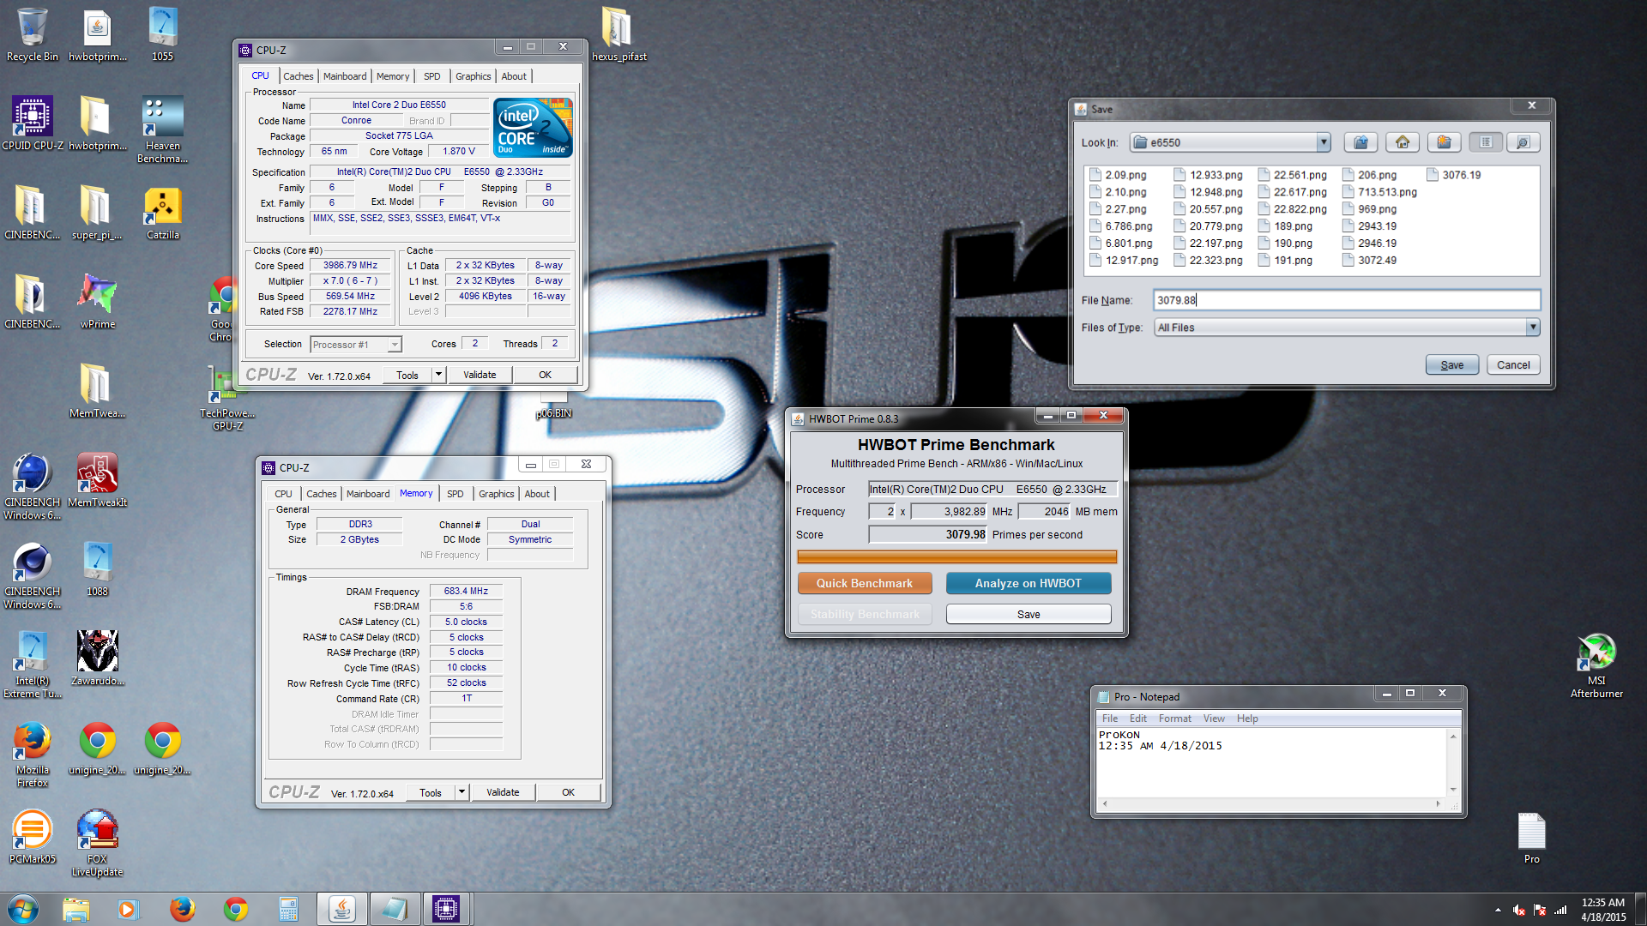Screen dimensions: 1647x926
Task: Open the Notepad Edit menu
Action: 1137,719
